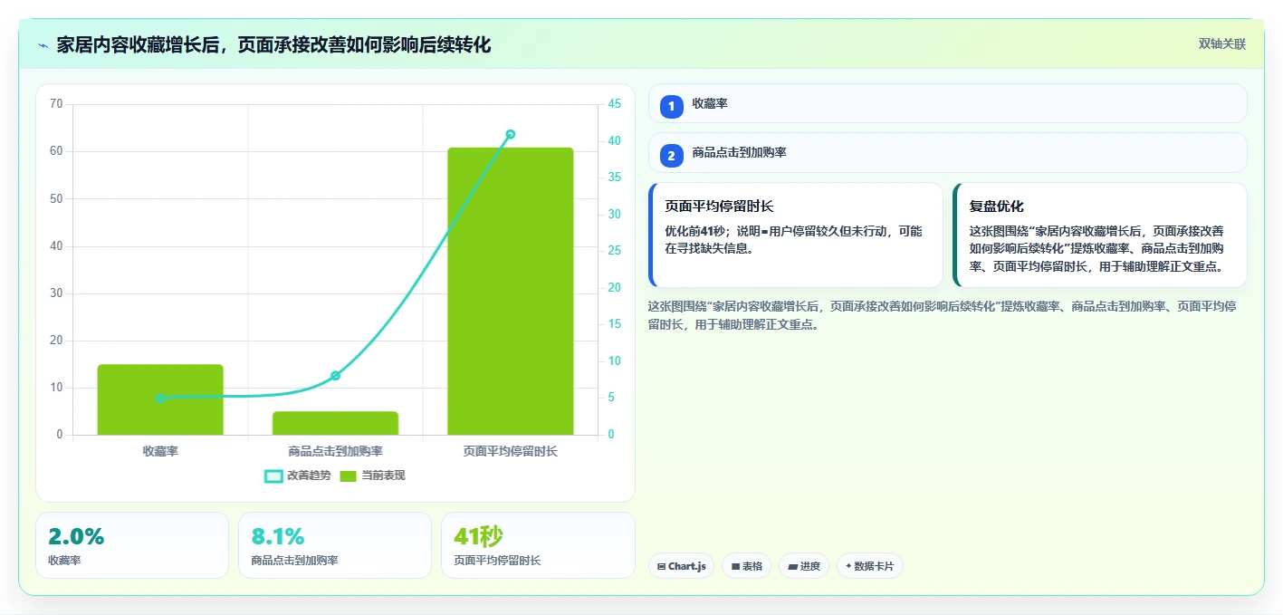
Task: Click the Chart.js tag
Action: click(x=681, y=566)
